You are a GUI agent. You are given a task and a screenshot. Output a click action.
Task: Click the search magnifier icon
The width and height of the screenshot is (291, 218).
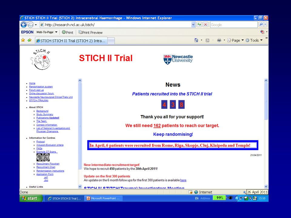tap(261, 25)
